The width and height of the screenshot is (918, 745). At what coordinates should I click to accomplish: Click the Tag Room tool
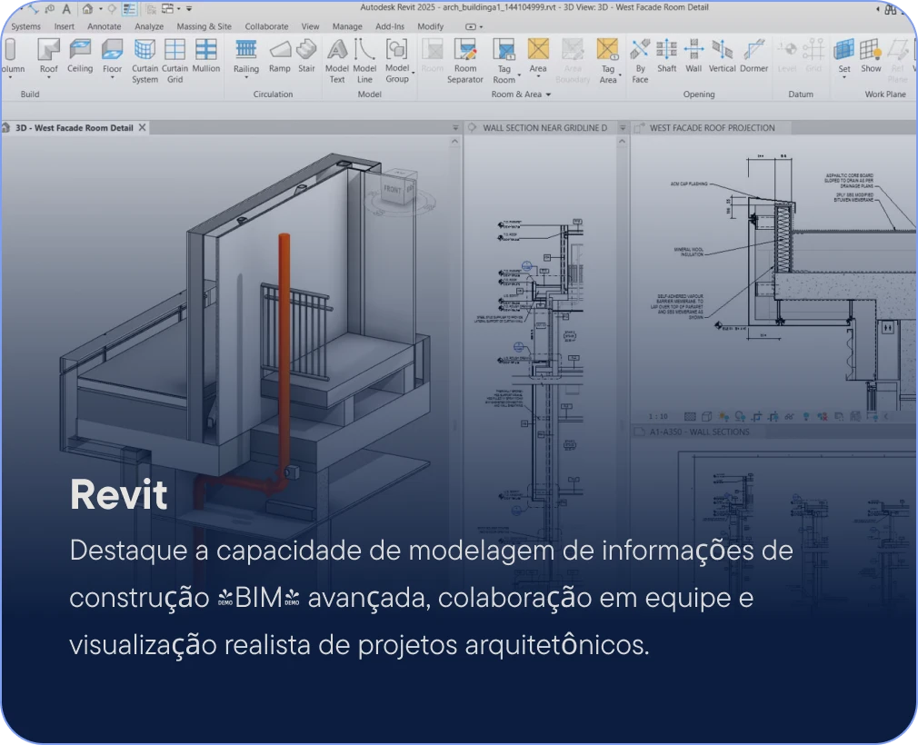504,61
